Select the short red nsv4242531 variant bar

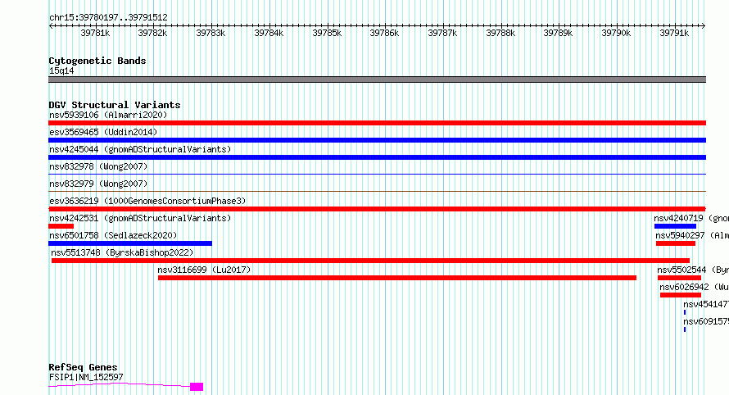[x=61, y=226]
